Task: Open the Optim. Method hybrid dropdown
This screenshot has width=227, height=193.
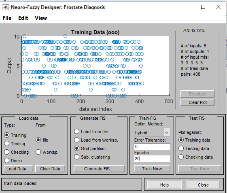Action: (152, 132)
